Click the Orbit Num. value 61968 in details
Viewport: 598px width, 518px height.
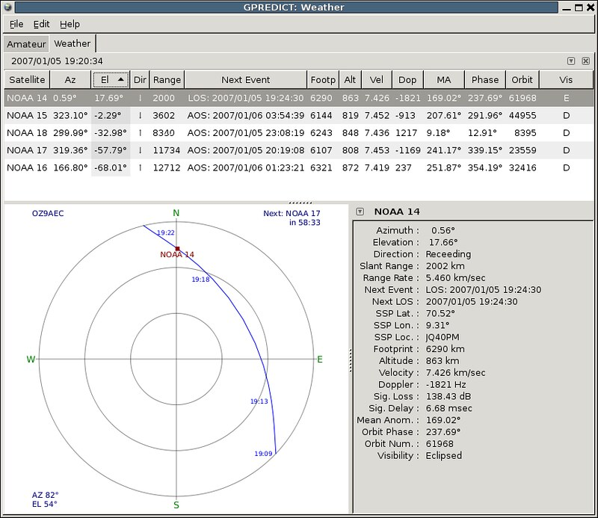tap(440, 443)
